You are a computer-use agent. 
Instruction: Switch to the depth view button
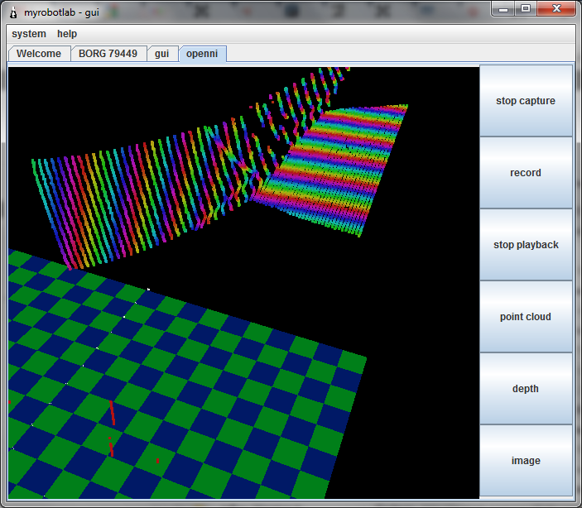[526, 389]
